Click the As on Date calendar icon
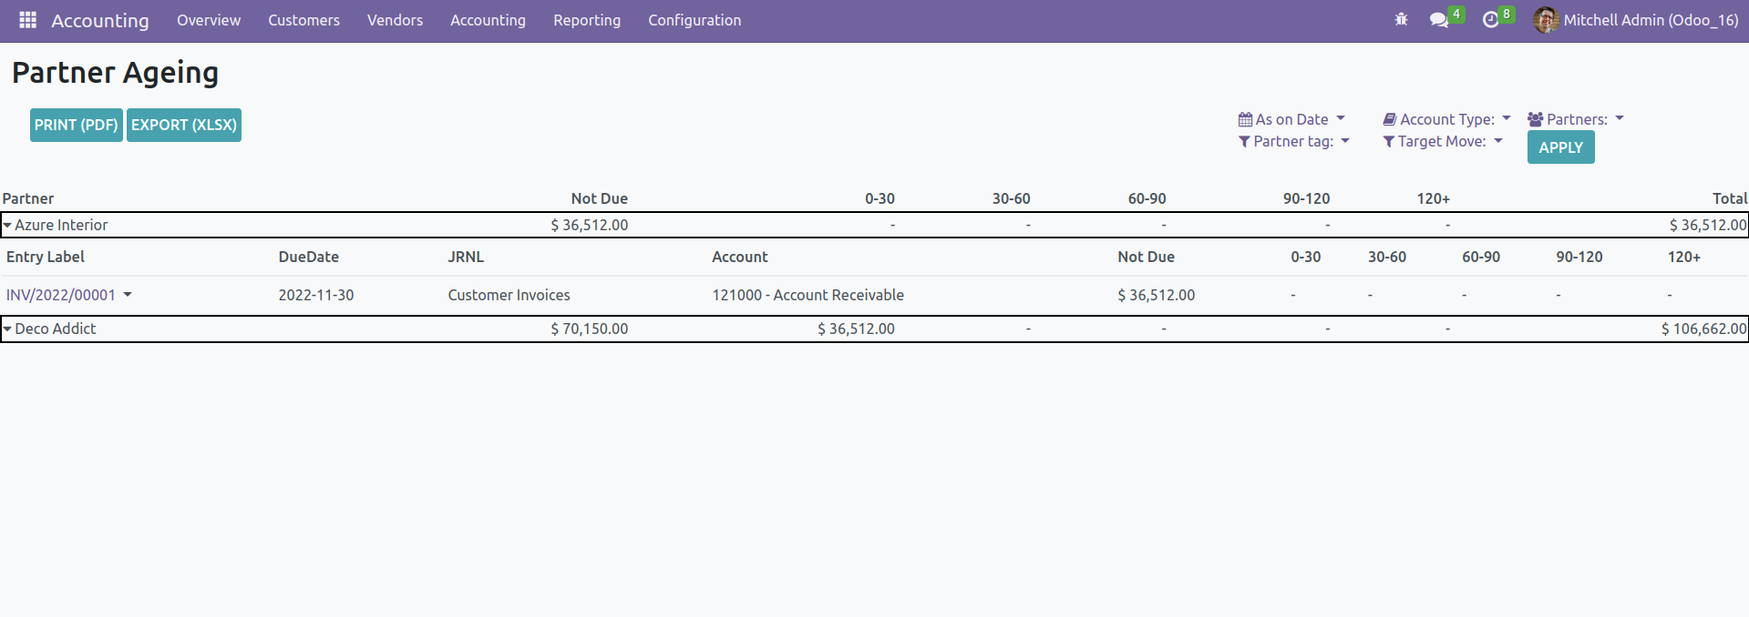Viewport: 1749px width, 617px height. tap(1245, 119)
